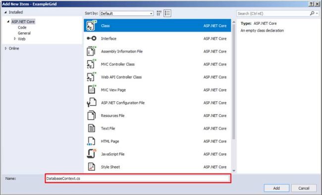322x195 pixels.
Task: Select the Code category
Action: (22, 27)
